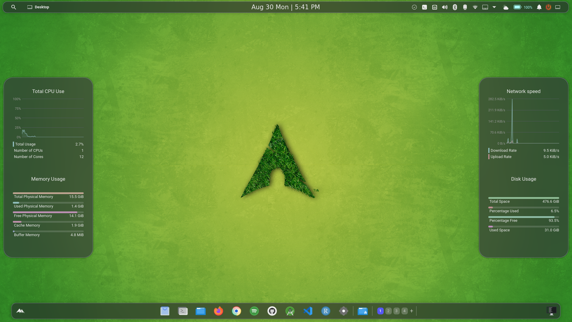Open the grey settings-style dock icon
The height and width of the screenshot is (322, 572).
coord(343,311)
